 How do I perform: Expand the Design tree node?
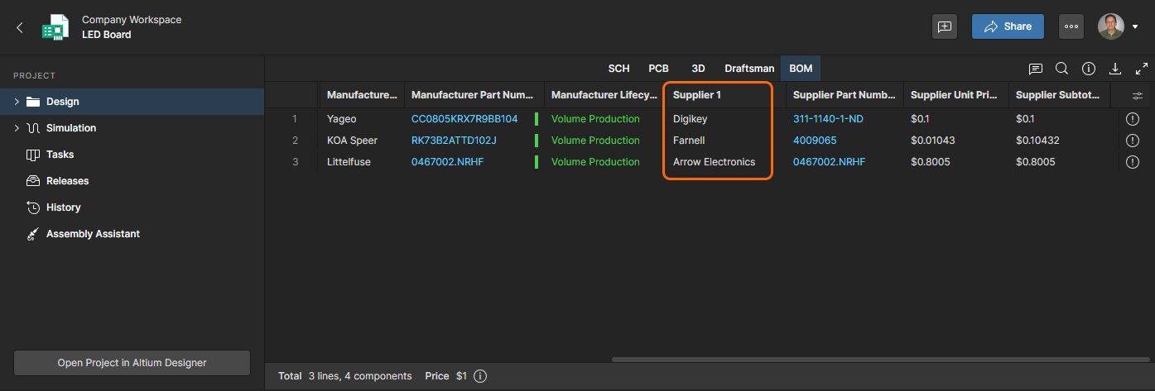coord(17,102)
